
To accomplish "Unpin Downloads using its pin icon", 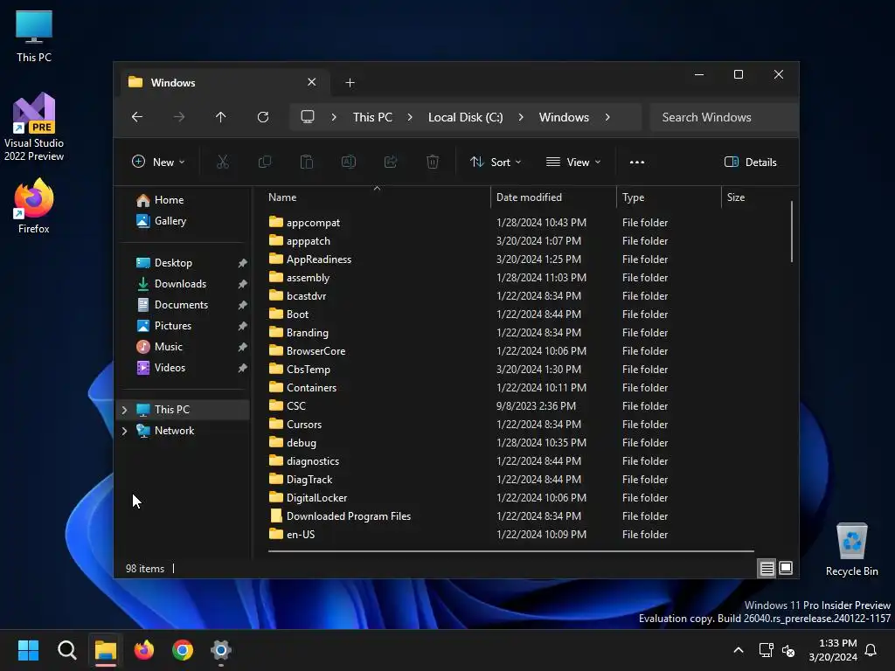I will [243, 284].
